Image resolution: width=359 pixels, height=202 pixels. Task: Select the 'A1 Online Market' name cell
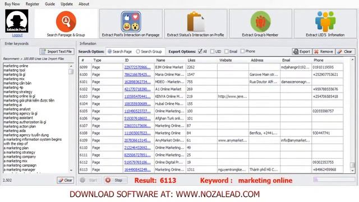170,89
